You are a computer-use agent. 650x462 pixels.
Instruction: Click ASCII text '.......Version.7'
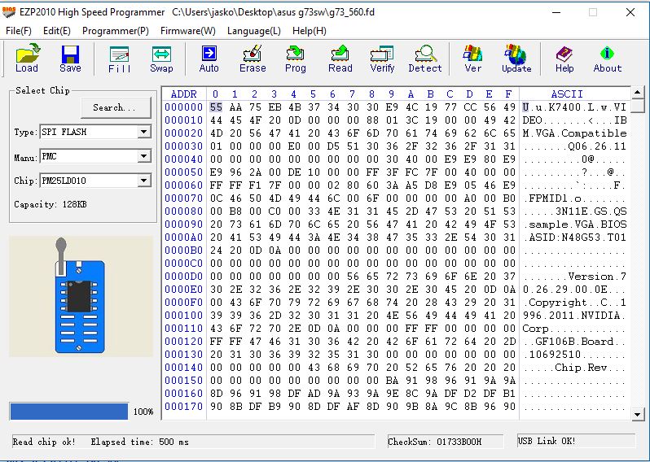[x=574, y=277]
